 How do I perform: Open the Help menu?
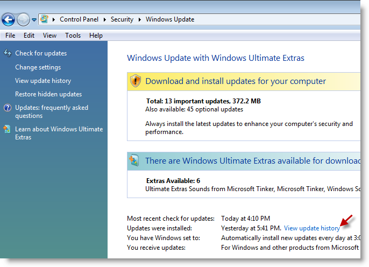point(96,36)
